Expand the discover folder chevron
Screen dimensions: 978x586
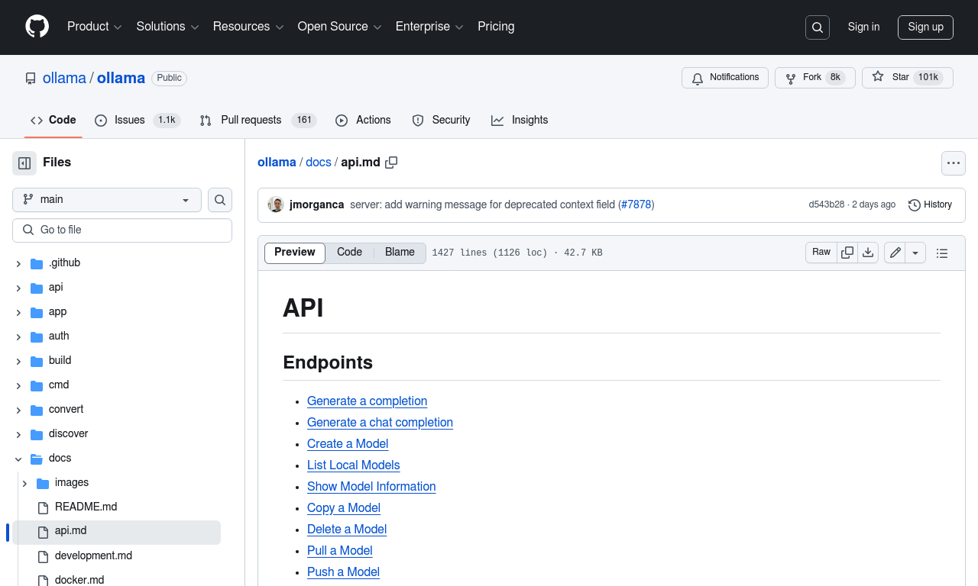click(18, 434)
